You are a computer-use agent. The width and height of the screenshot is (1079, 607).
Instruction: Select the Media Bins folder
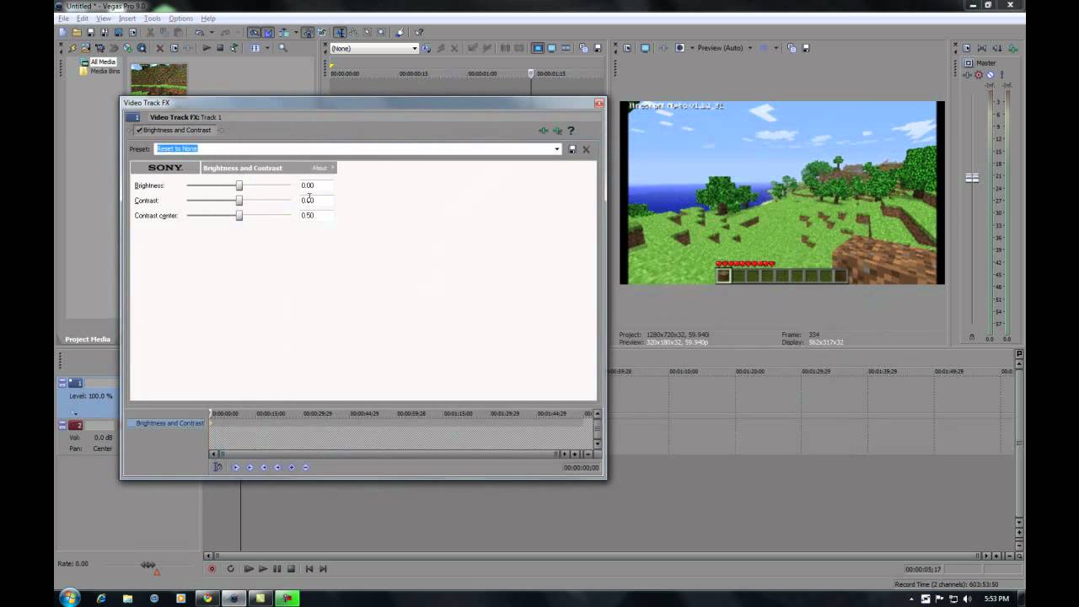105,71
